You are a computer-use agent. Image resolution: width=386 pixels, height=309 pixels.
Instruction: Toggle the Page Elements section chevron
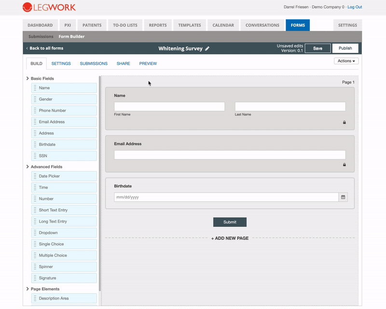28,289
